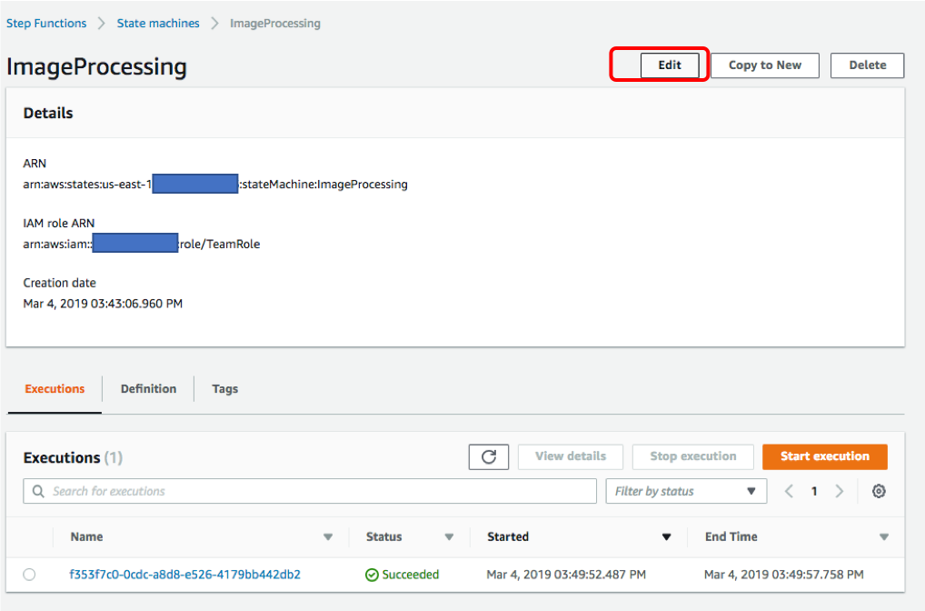This screenshot has height=611, width=925.
Task: Click started time 03:49:52.487 PM cell
Action: 566,575
